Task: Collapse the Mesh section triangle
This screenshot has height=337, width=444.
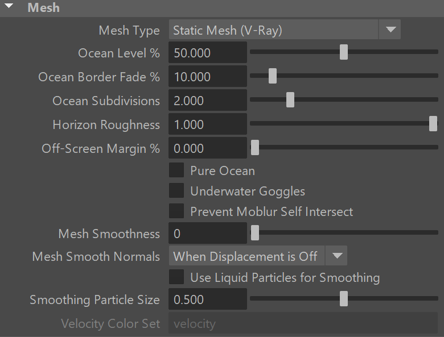Action: (9, 6)
